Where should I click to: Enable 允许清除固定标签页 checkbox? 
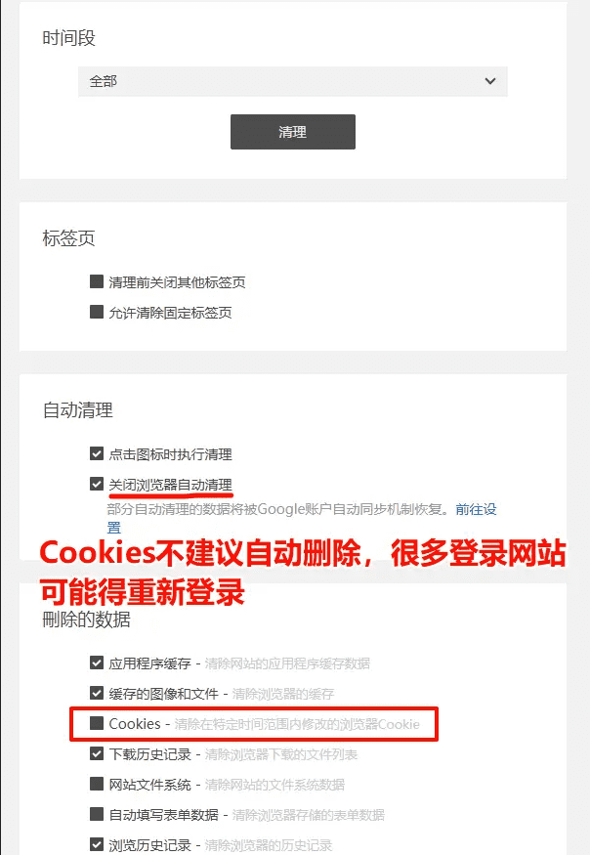click(x=97, y=312)
